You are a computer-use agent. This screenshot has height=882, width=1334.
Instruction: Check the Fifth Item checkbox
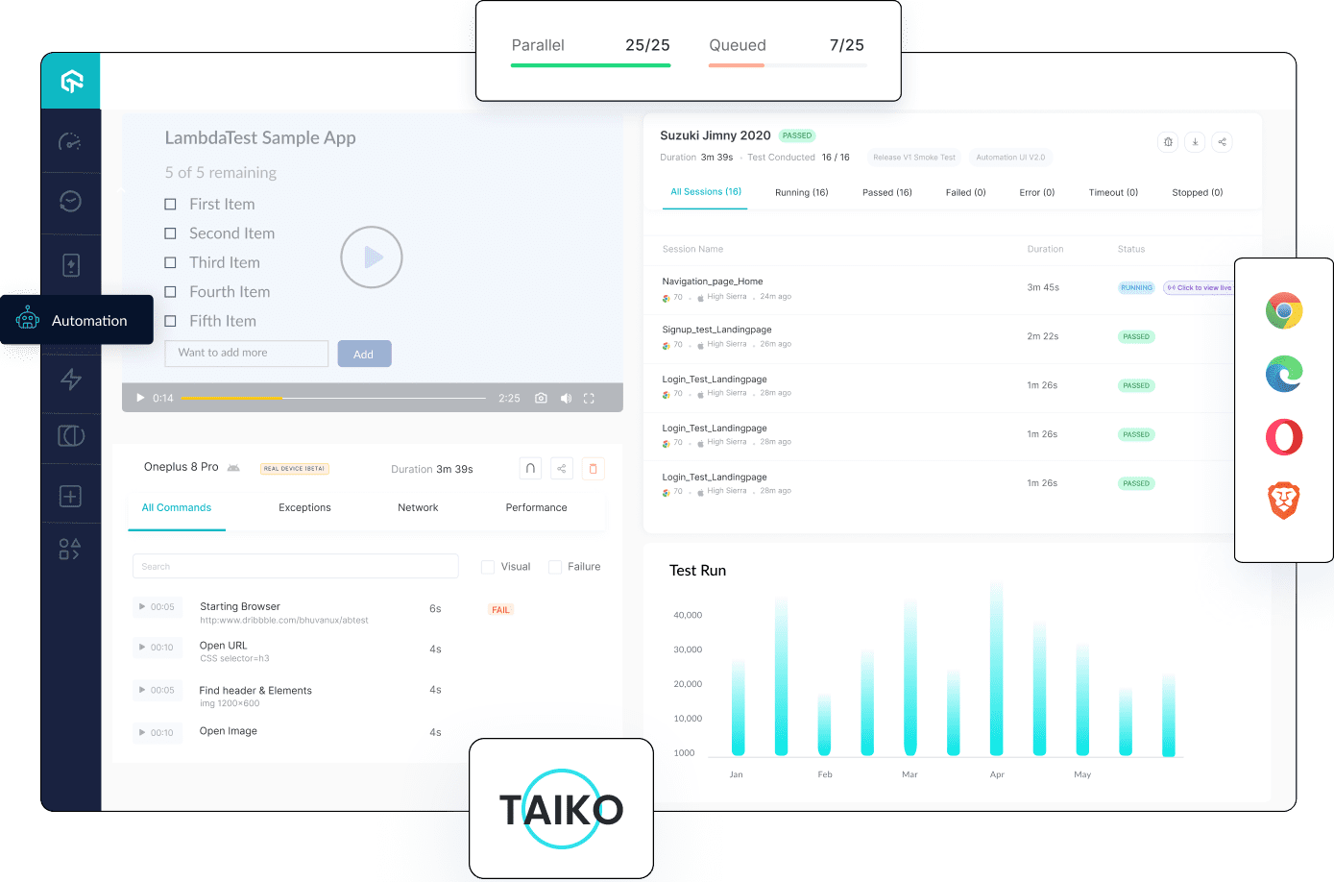pos(170,321)
